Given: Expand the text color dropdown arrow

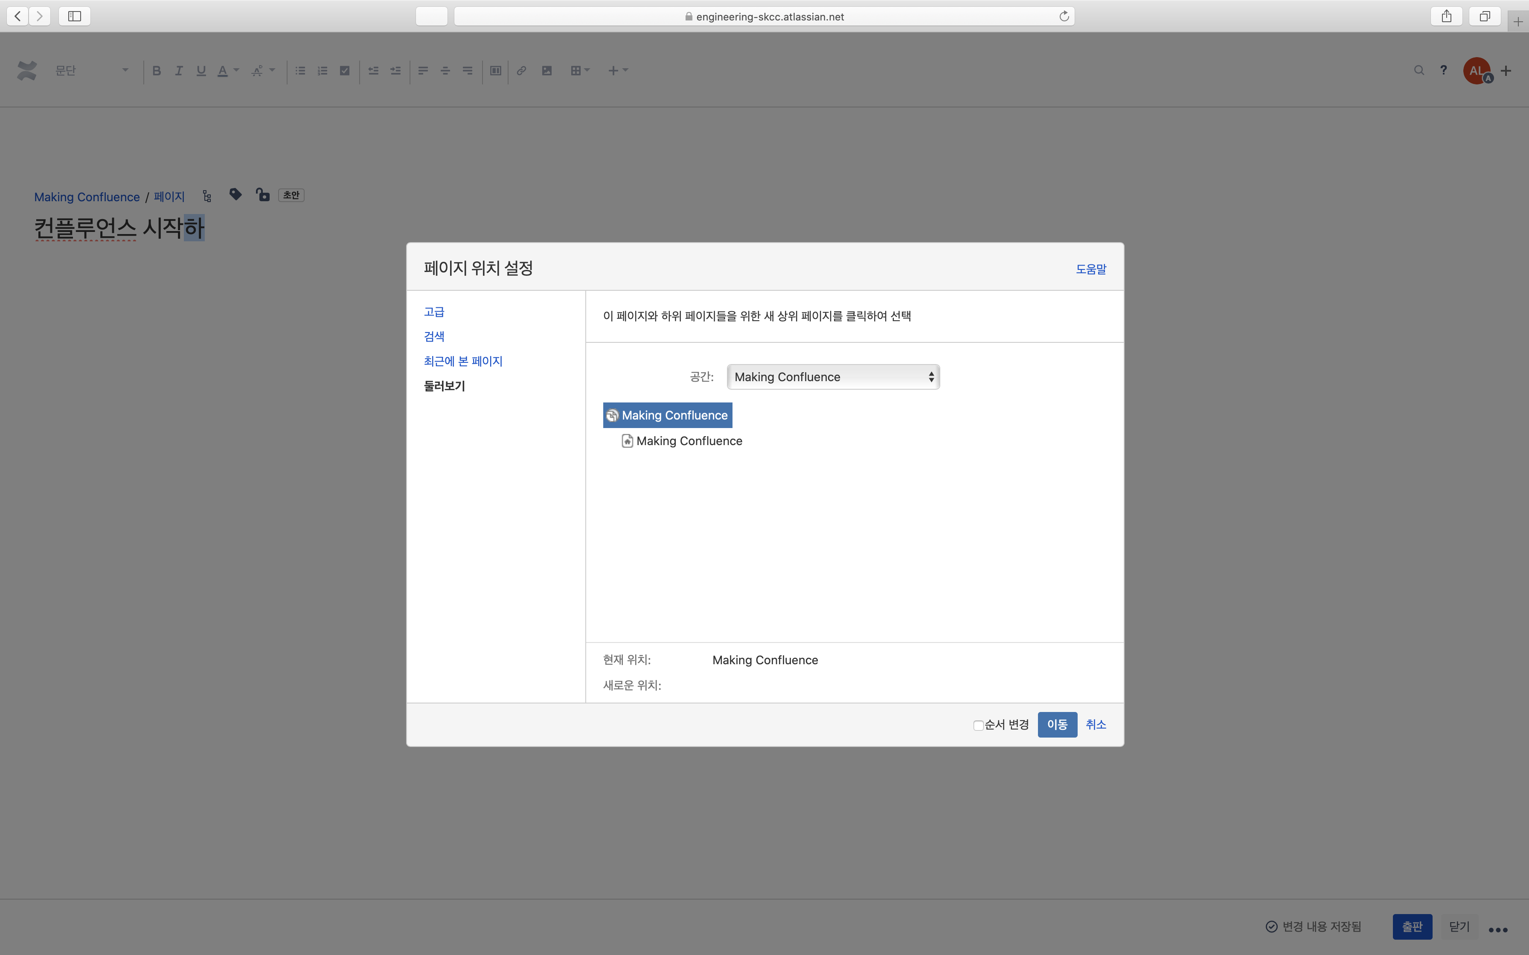Looking at the screenshot, I should coord(236,70).
